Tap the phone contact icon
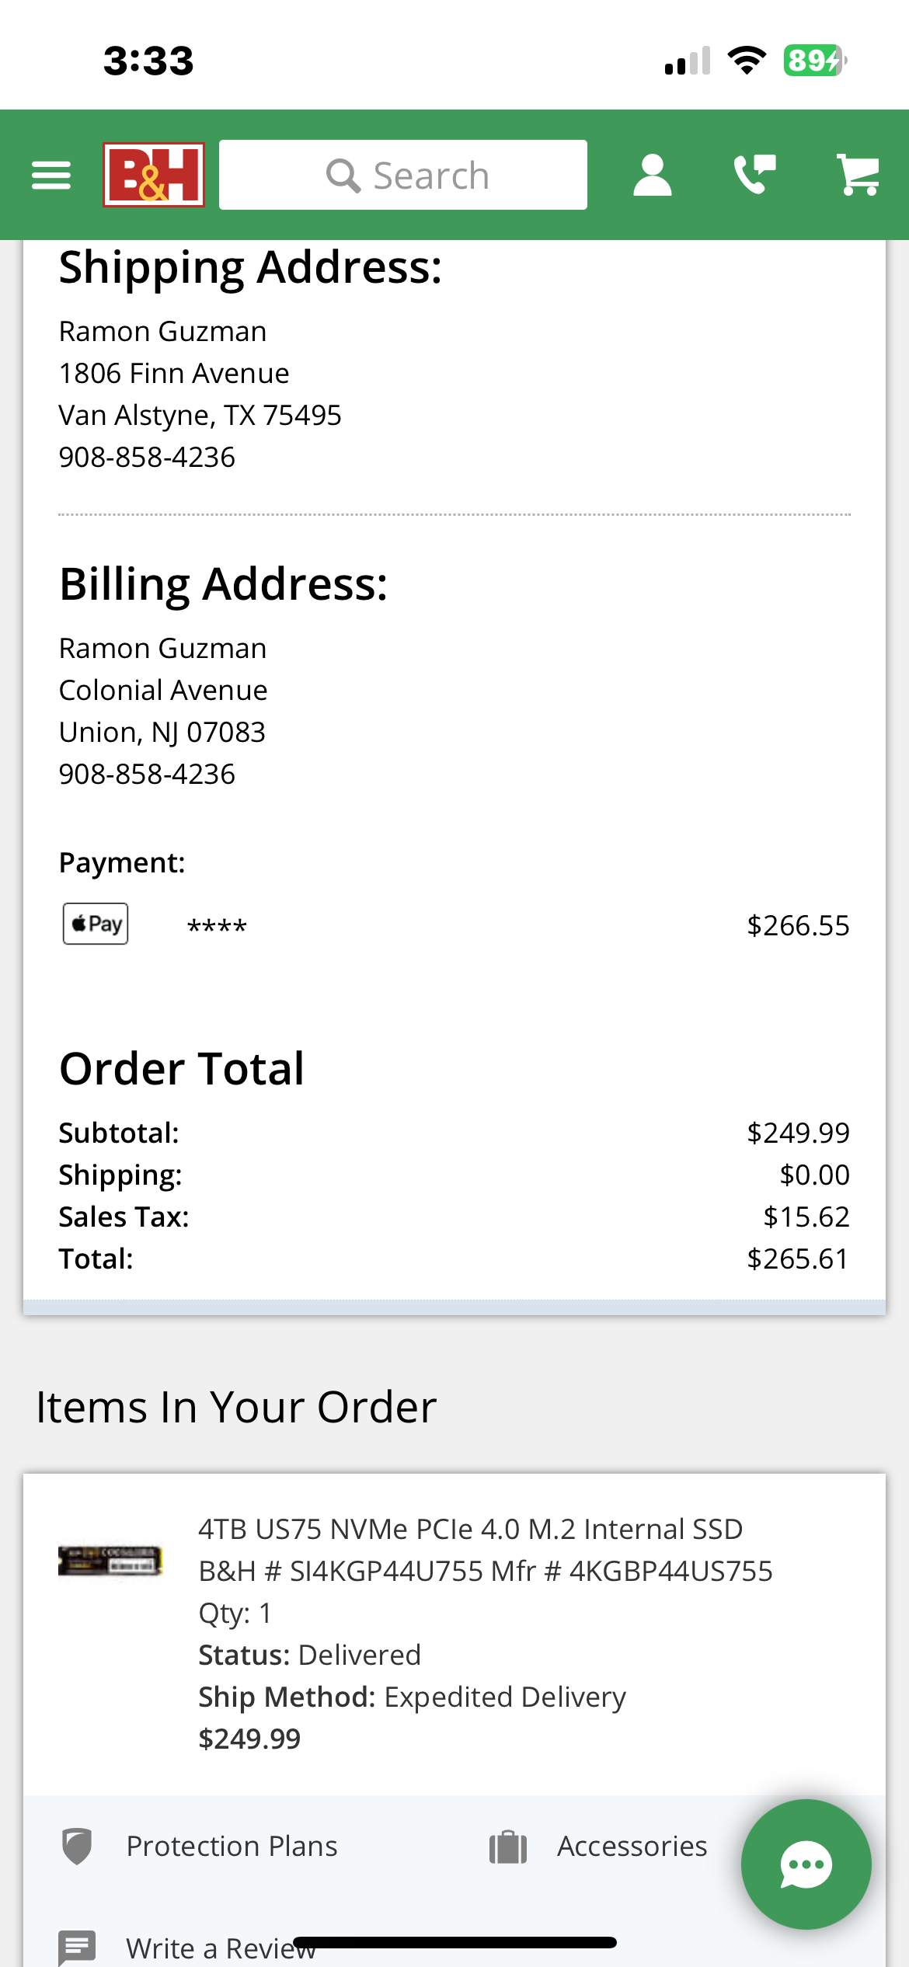Screen dimensions: 909x1967 (x=754, y=175)
